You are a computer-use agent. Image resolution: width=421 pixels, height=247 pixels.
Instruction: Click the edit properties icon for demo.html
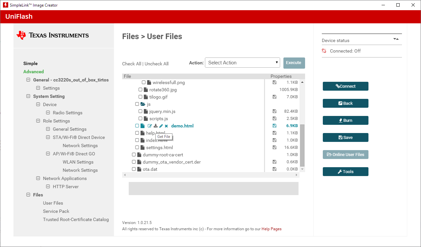click(150, 126)
